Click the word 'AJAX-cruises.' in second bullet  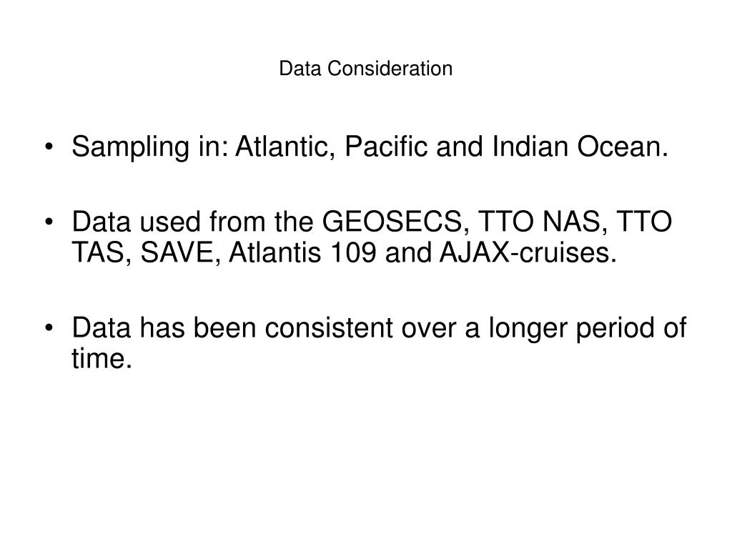(528, 252)
